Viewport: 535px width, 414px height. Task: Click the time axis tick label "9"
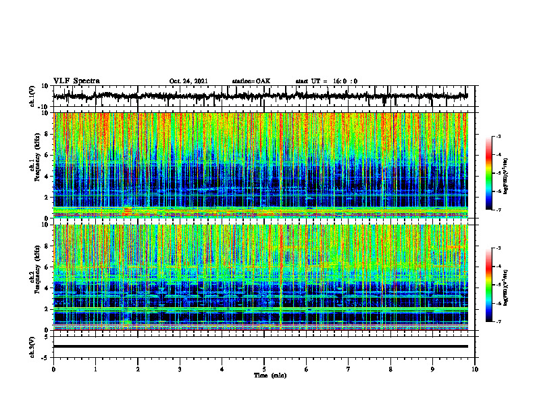pos(432,369)
